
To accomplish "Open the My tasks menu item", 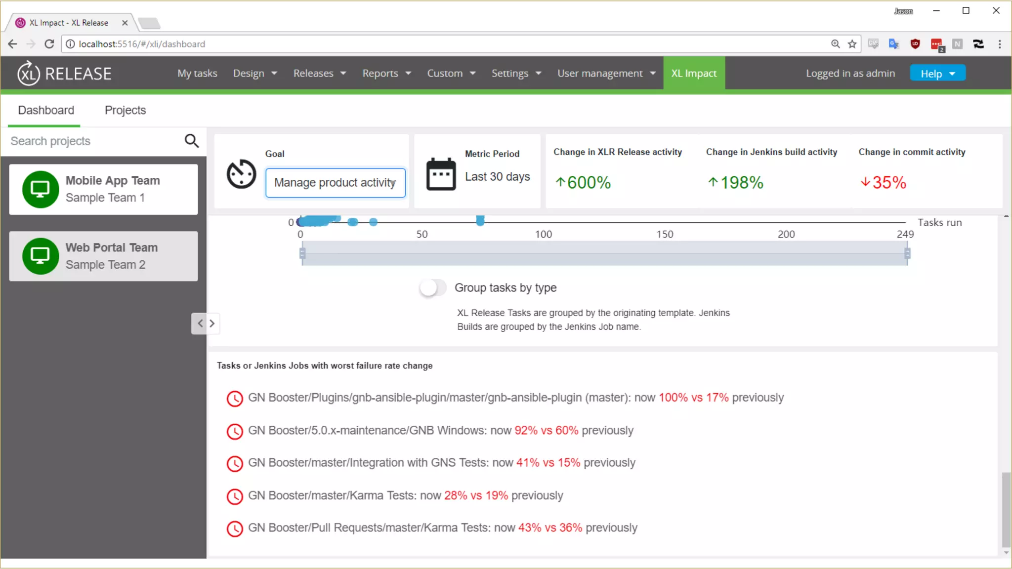I will click(x=197, y=73).
